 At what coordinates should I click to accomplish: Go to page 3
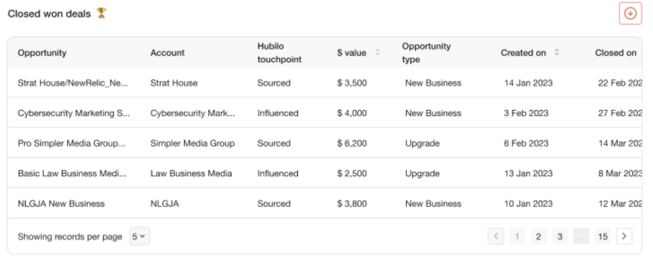[560, 236]
